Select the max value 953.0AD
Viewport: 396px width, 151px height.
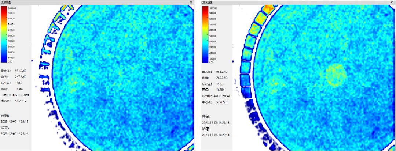pos(222,72)
